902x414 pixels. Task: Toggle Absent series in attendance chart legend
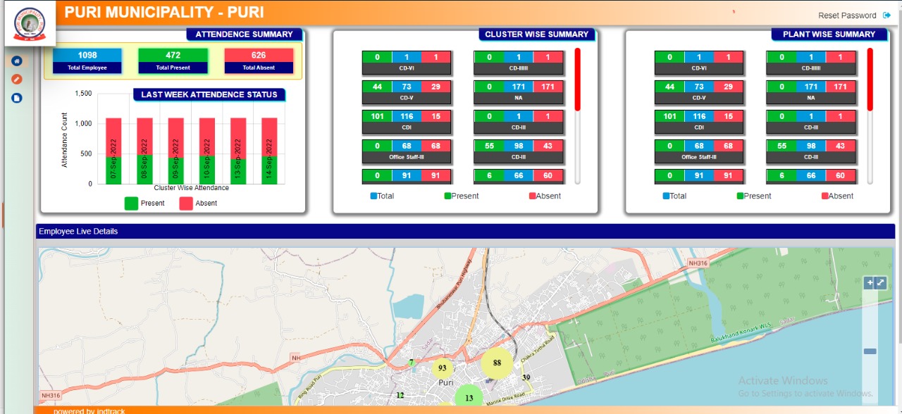click(x=199, y=203)
